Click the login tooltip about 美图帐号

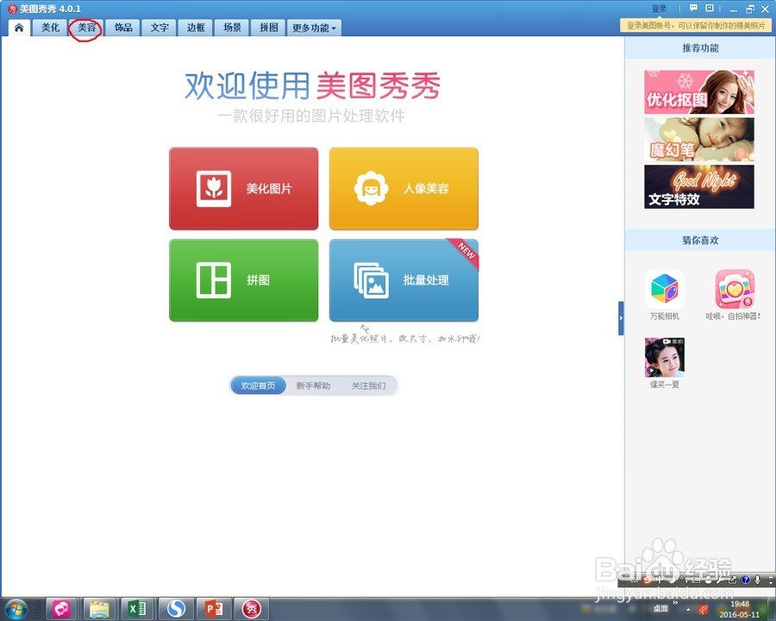696,25
